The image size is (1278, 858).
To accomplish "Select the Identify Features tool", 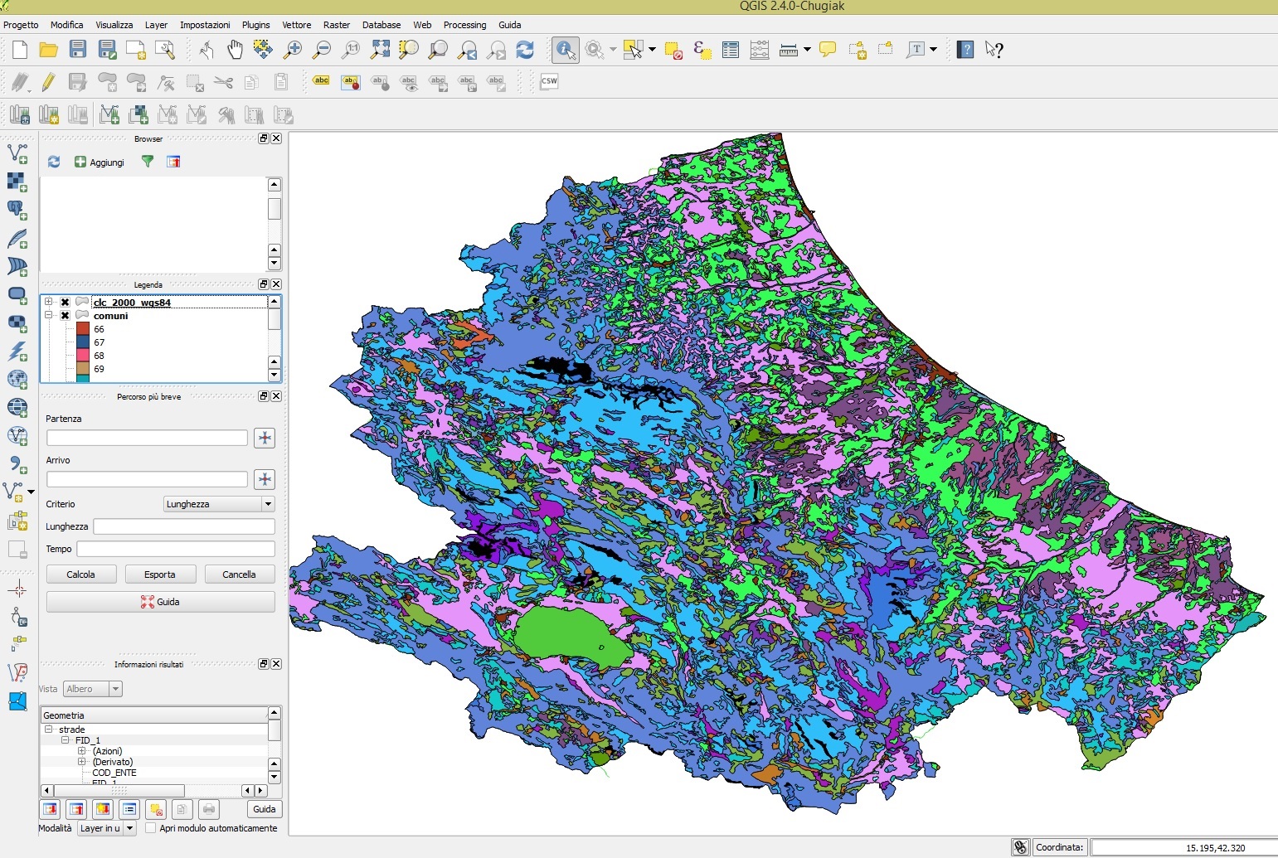I will pyautogui.click(x=565, y=50).
